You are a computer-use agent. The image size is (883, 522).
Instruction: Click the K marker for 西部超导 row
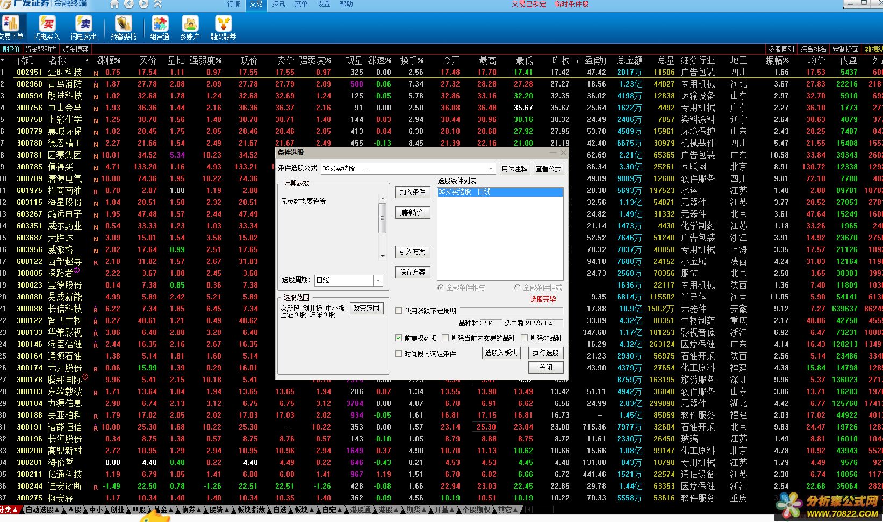(96, 262)
